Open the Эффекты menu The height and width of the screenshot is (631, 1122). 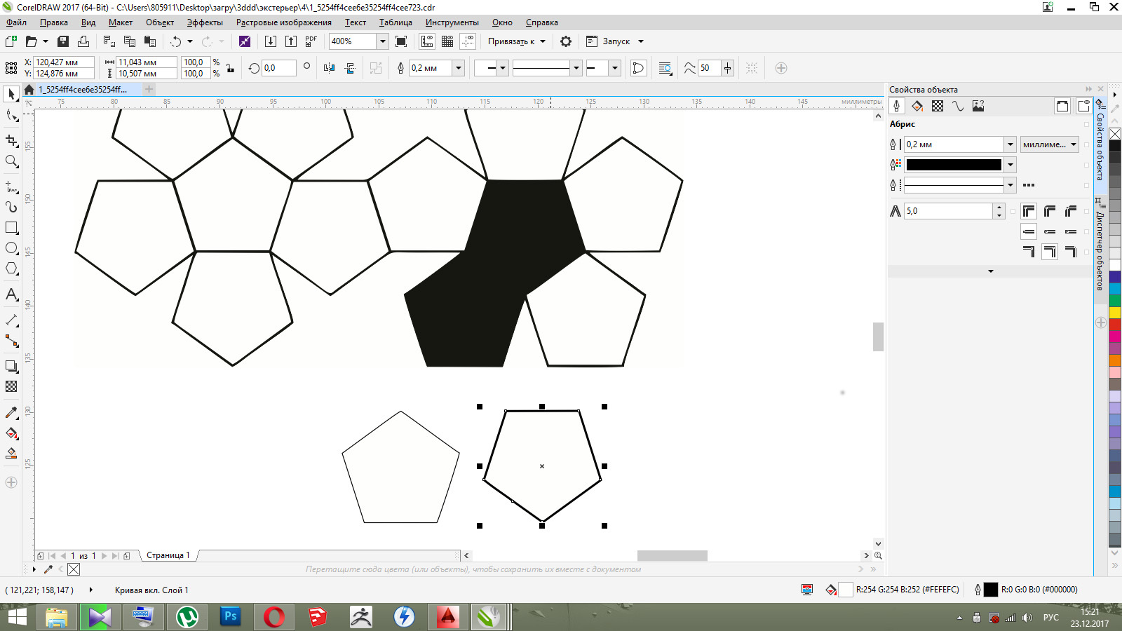point(205,22)
